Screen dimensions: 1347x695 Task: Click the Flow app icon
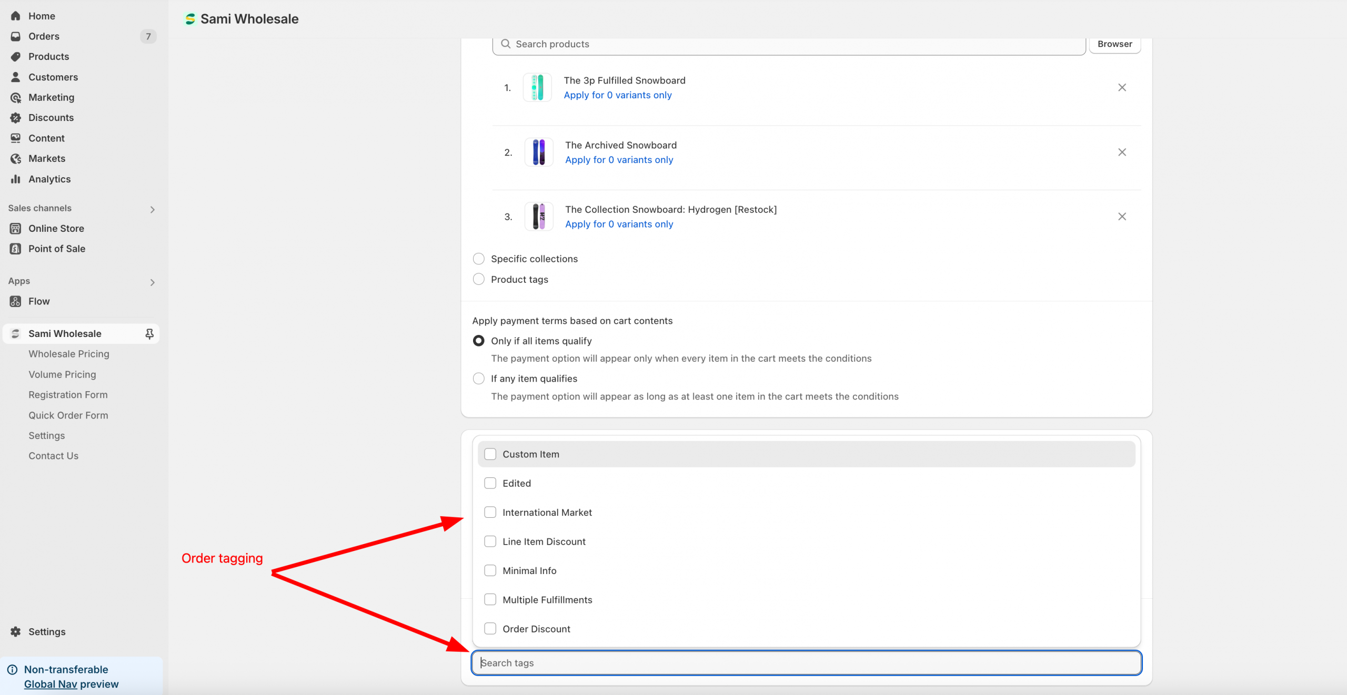[x=16, y=301]
